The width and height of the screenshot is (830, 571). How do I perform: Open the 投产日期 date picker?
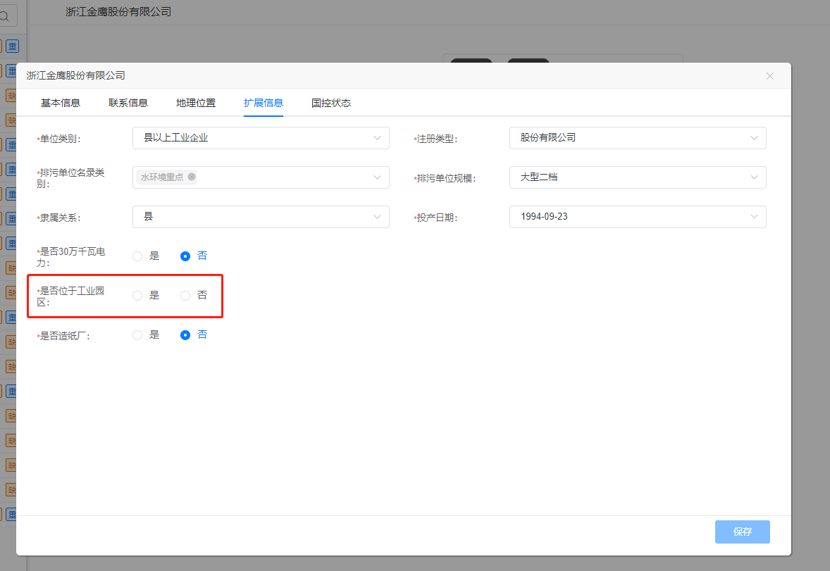point(638,217)
